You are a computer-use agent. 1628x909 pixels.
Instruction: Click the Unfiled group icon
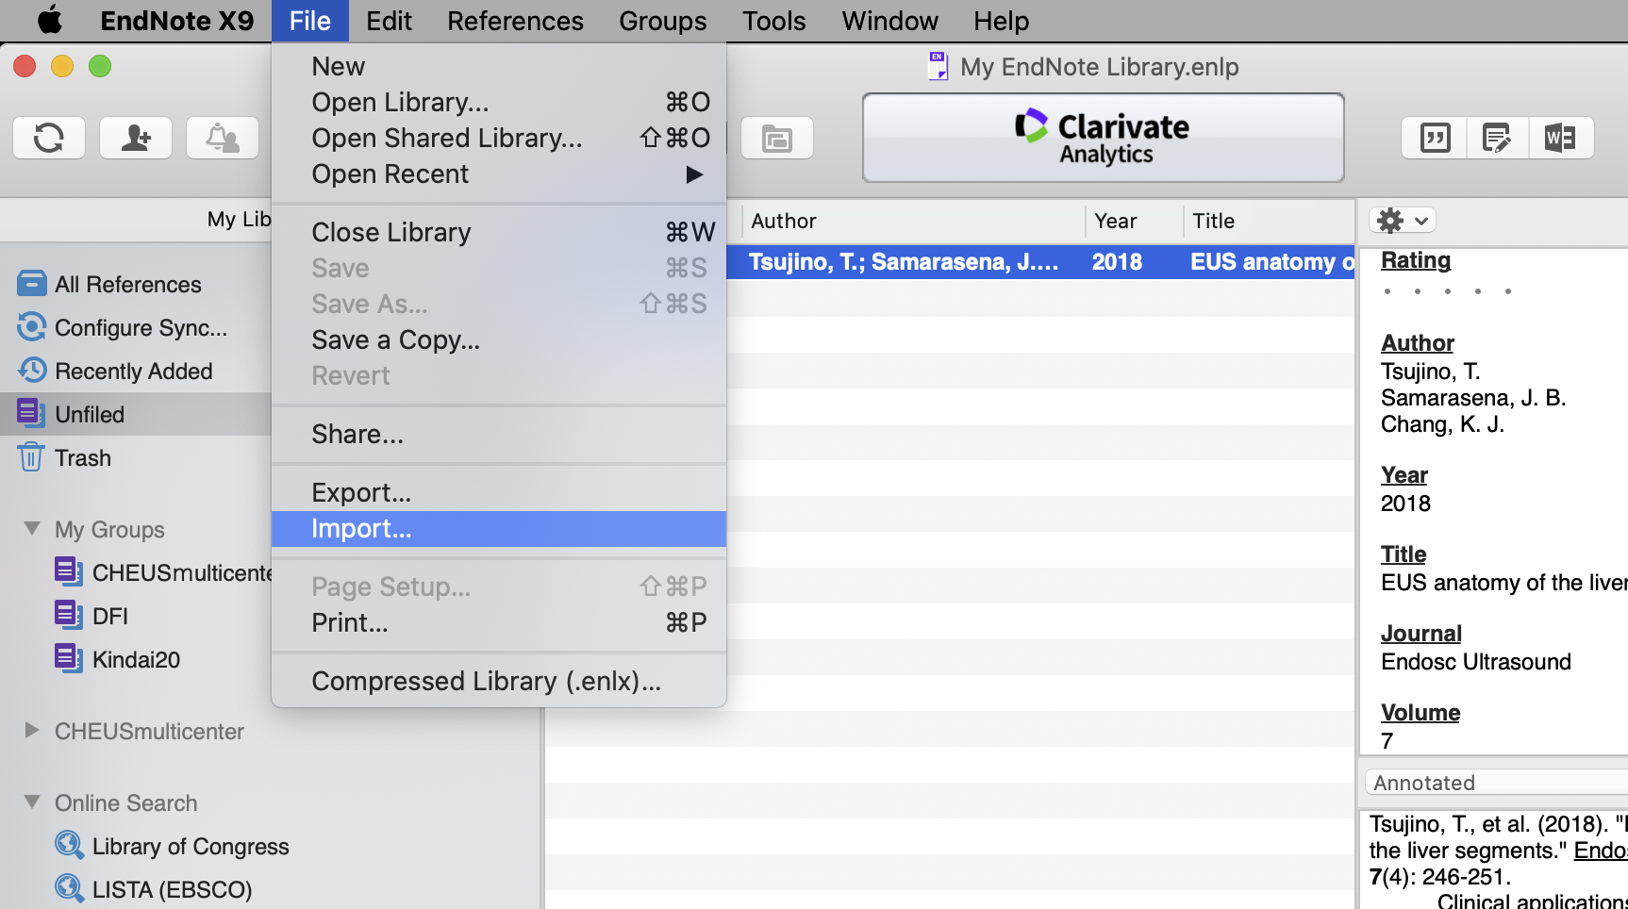pyautogui.click(x=31, y=413)
